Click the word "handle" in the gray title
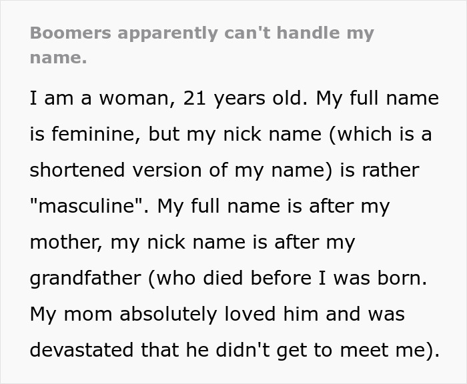 308,33
